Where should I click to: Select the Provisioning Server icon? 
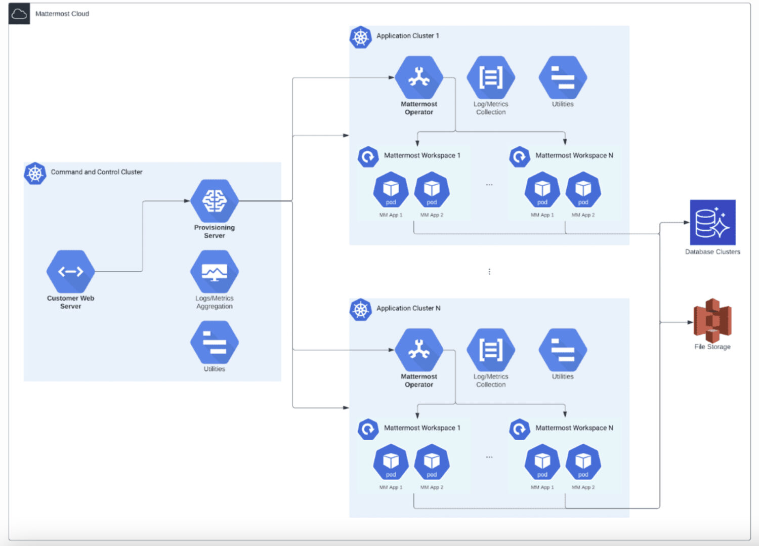coord(215,201)
